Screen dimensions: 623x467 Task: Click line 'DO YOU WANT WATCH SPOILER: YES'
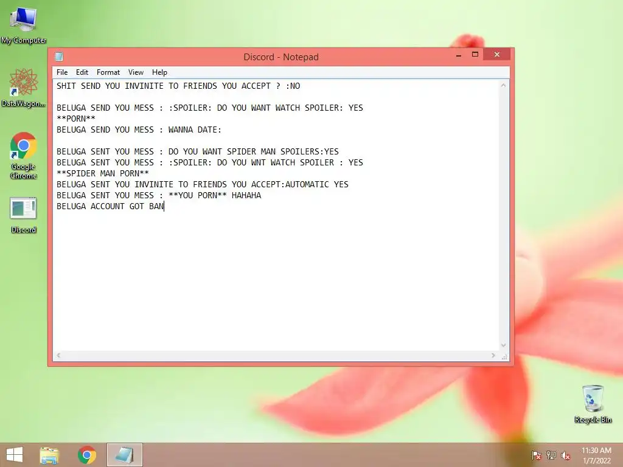(209, 108)
